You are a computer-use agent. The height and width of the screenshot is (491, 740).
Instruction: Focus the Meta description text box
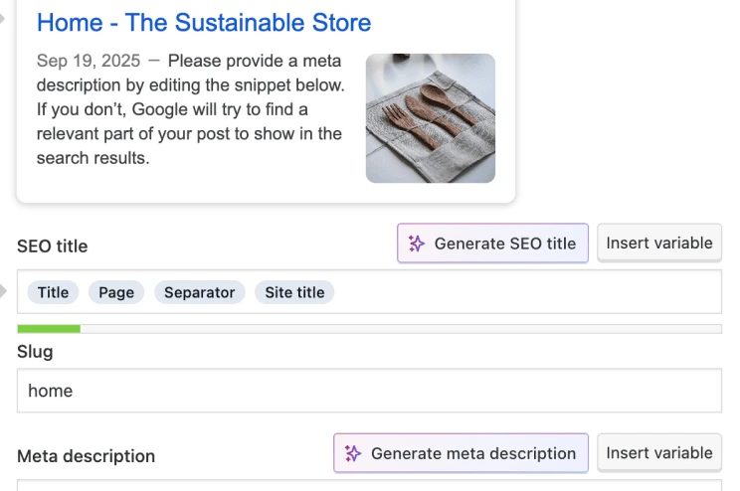coord(369,485)
